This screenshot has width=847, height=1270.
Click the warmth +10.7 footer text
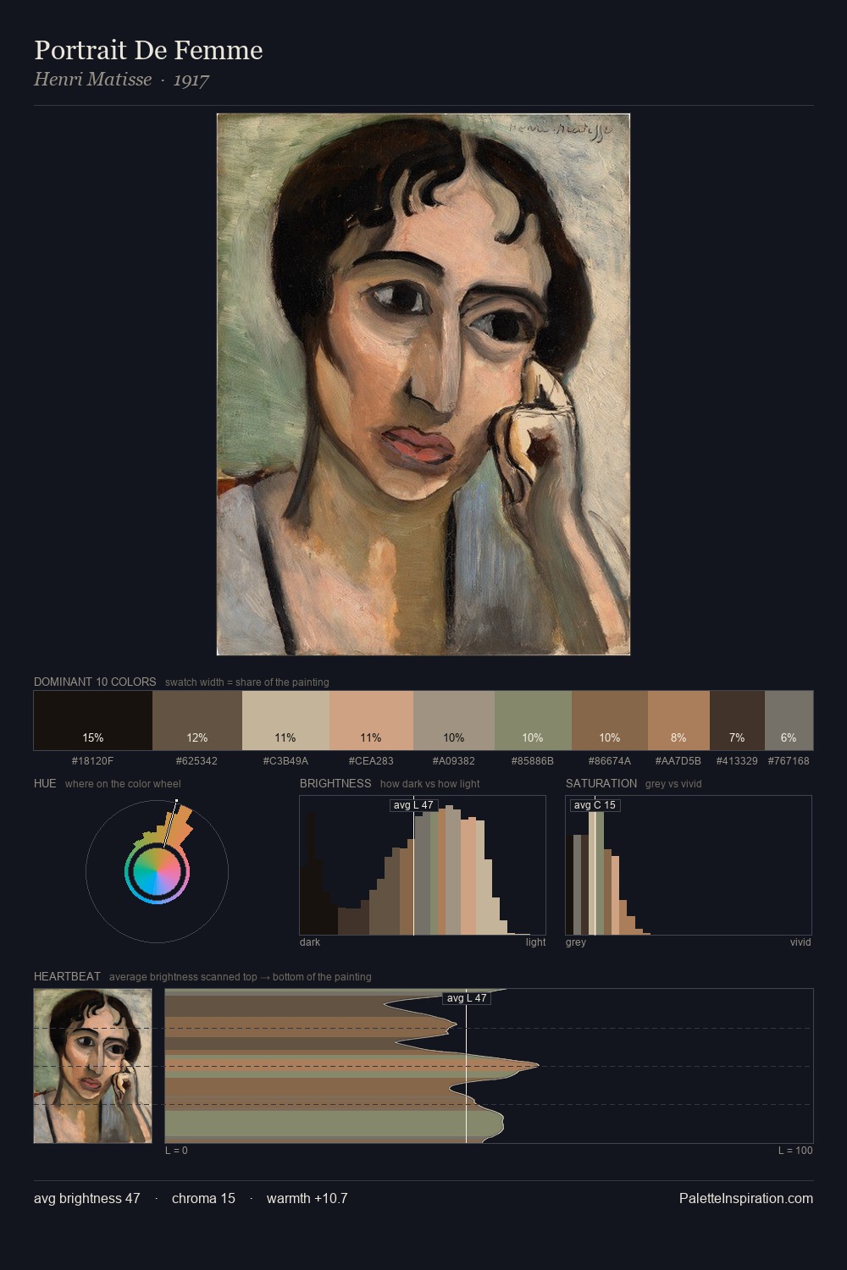coord(307,1198)
